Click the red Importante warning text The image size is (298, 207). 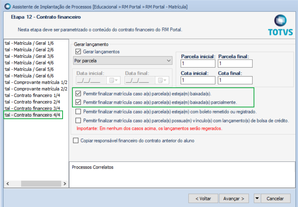click(x=149, y=128)
